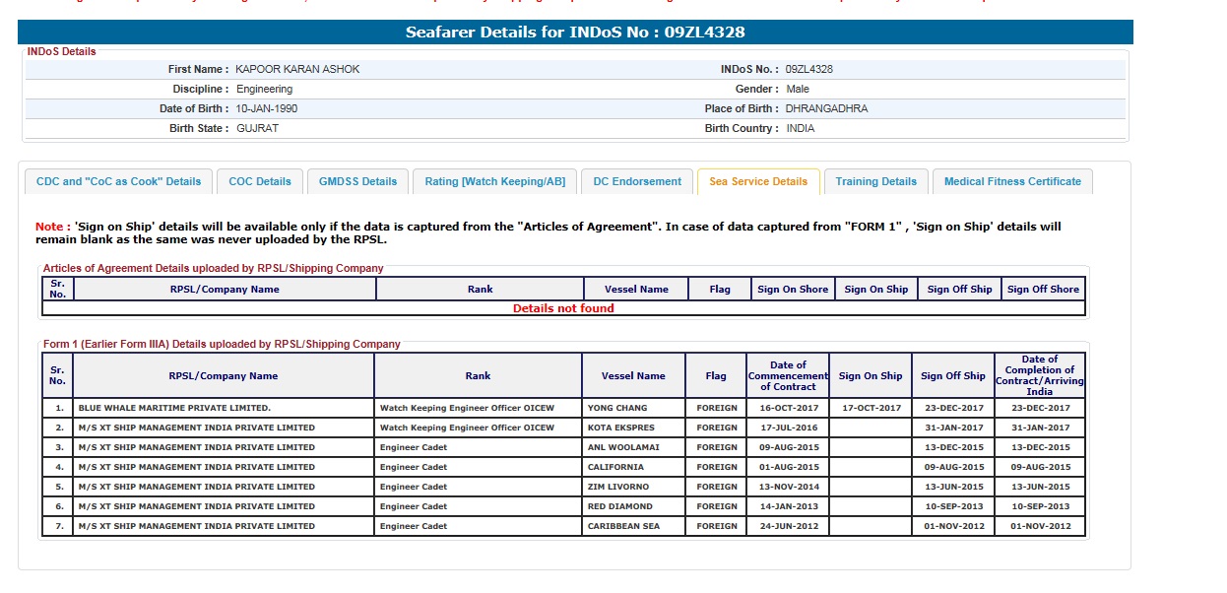
Task: Click the Sign Off Shore column header
Action: pos(1043,289)
